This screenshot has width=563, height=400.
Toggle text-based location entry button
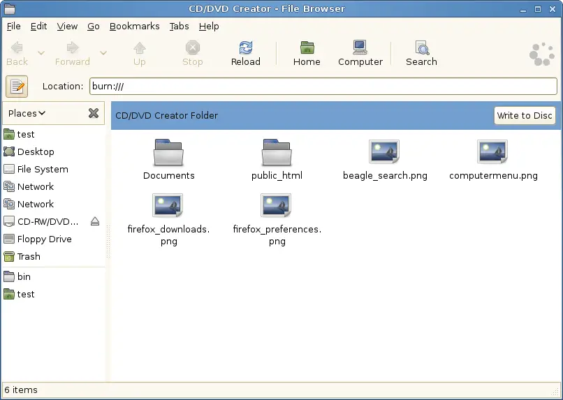tap(17, 87)
